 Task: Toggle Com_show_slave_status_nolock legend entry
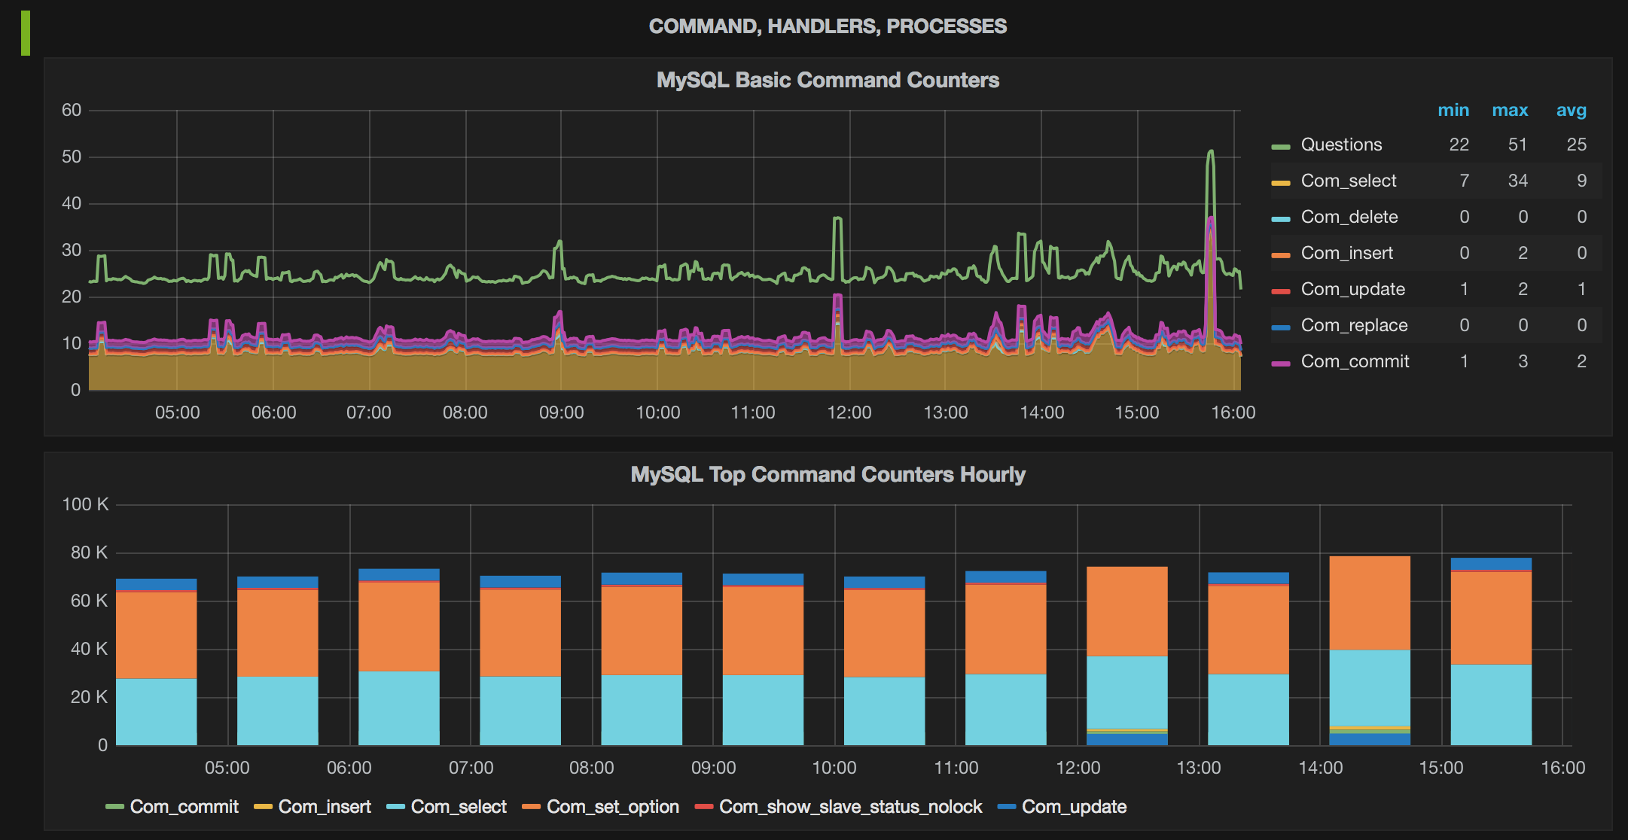point(850,807)
